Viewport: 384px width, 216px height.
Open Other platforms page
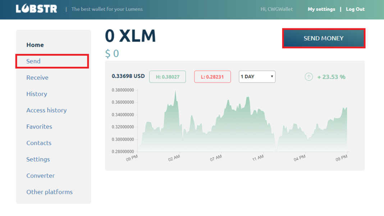49,192
